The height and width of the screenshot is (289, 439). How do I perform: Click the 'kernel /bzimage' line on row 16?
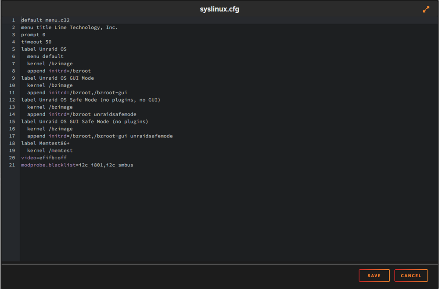point(50,129)
